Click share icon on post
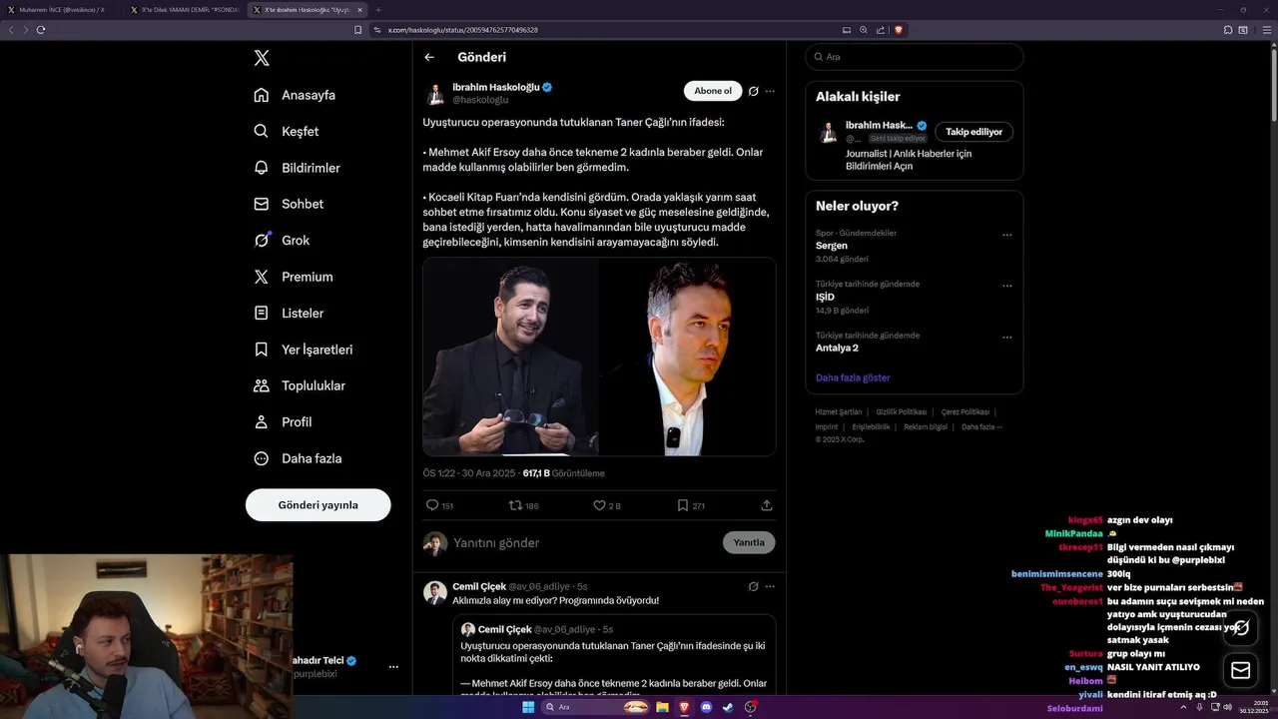Screen dimensions: 1278x719 click(767, 505)
